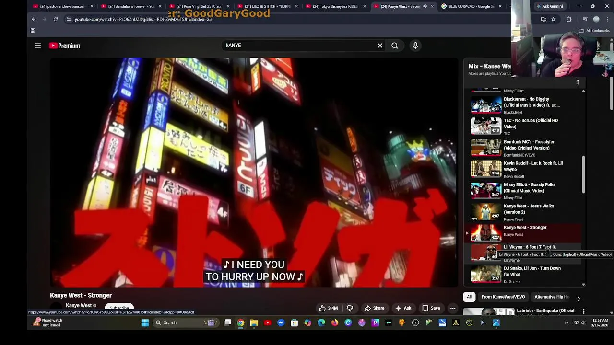Screen dimensions: 614x345
Task: Switch to BLUE CURACAO Google tab
Action: coord(471,6)
